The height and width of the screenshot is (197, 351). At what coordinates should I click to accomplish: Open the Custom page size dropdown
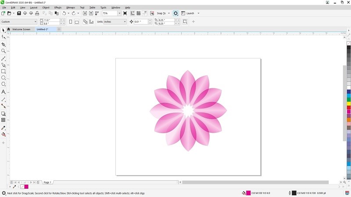(36, 21)
